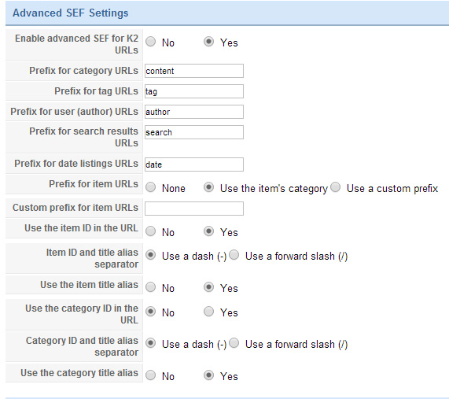Click the Prefix for search results URLs field
The height and width of the screenshot is (399, 449).
[194, 132]
